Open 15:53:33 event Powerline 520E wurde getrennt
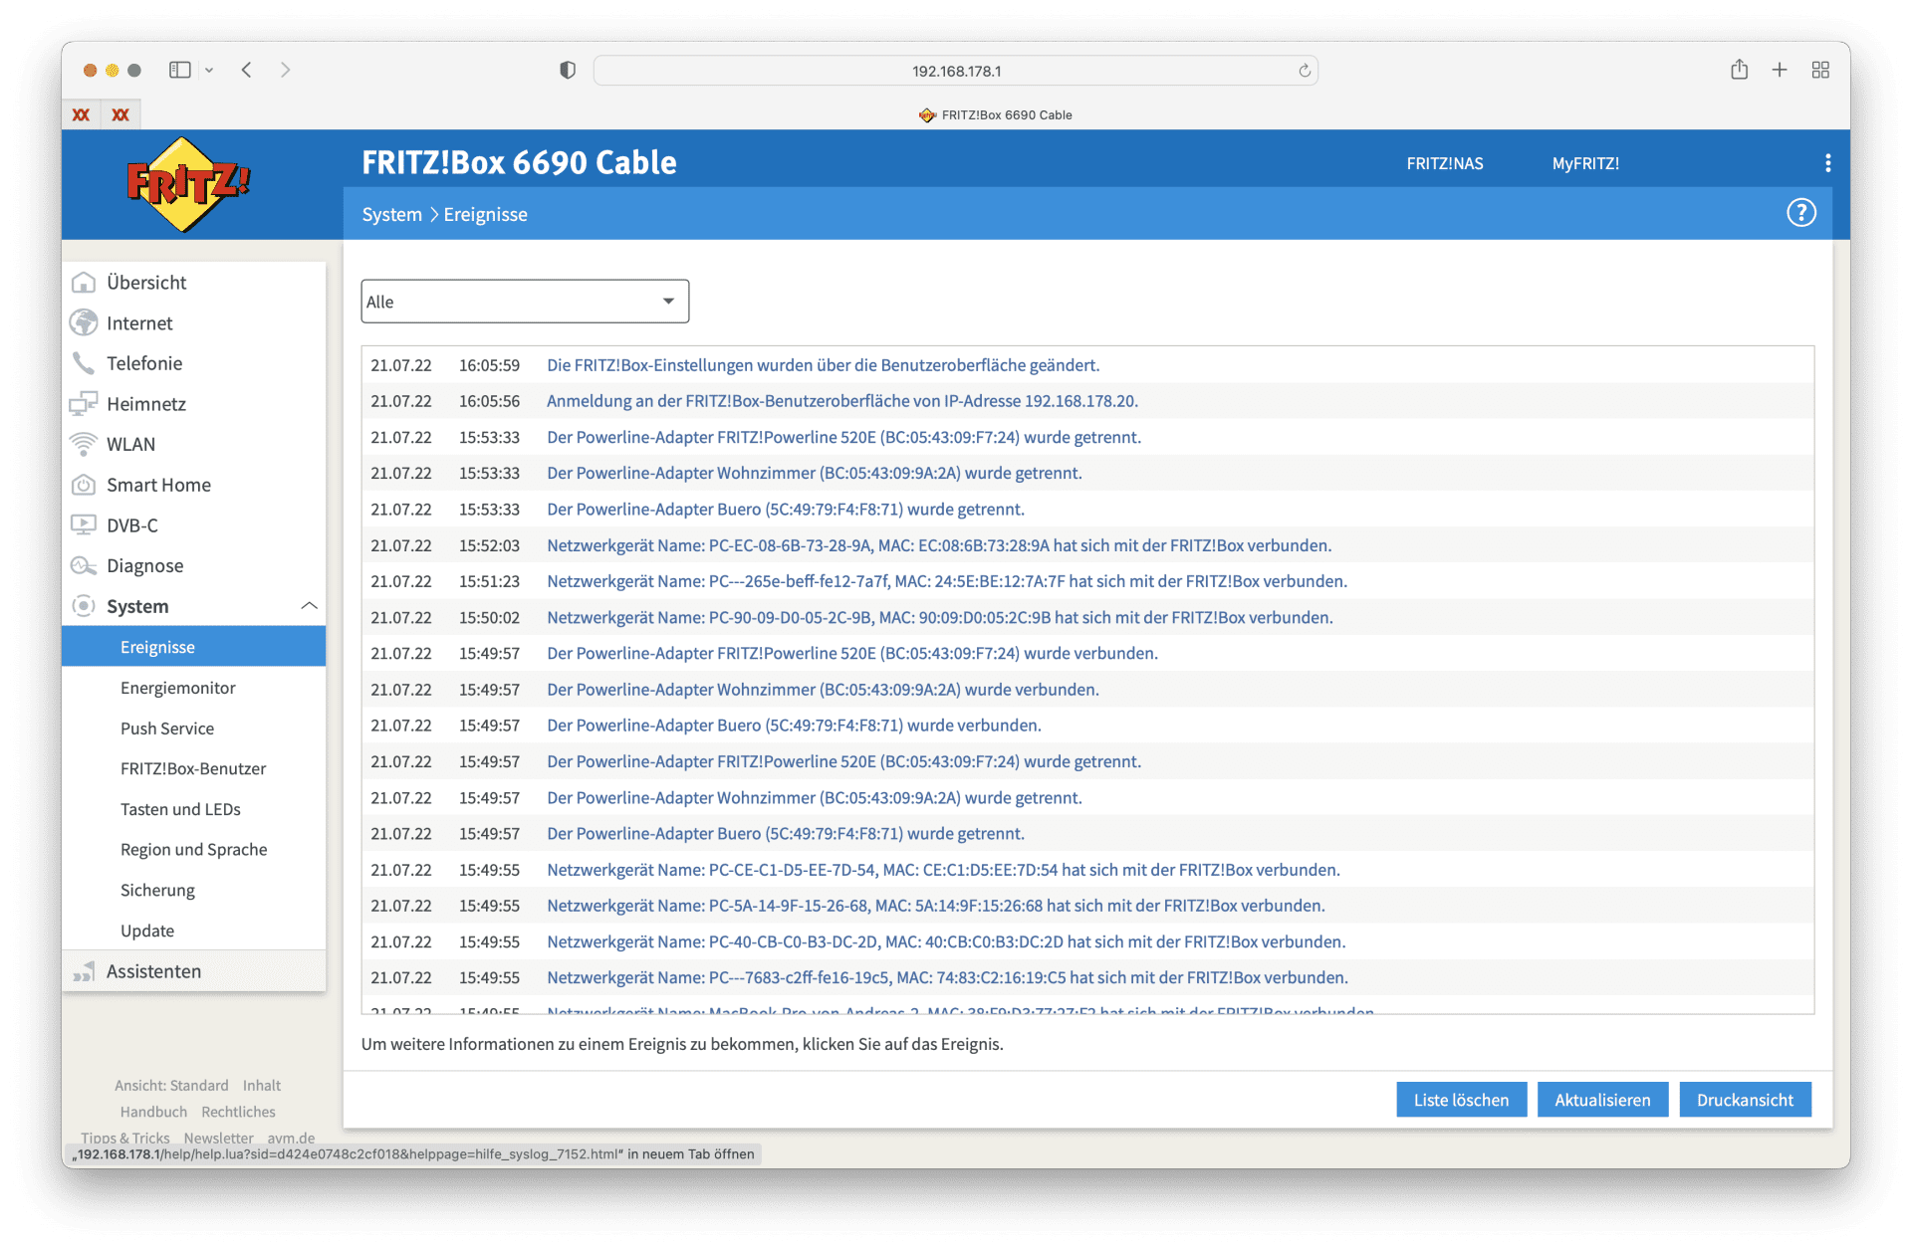Screen dimensions: 1912x1250 click(843, 437)
